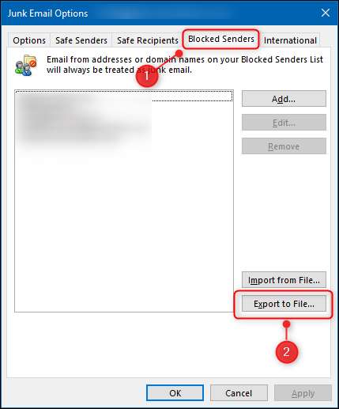Click the grayed-out Edit... button

coord(284,123)
